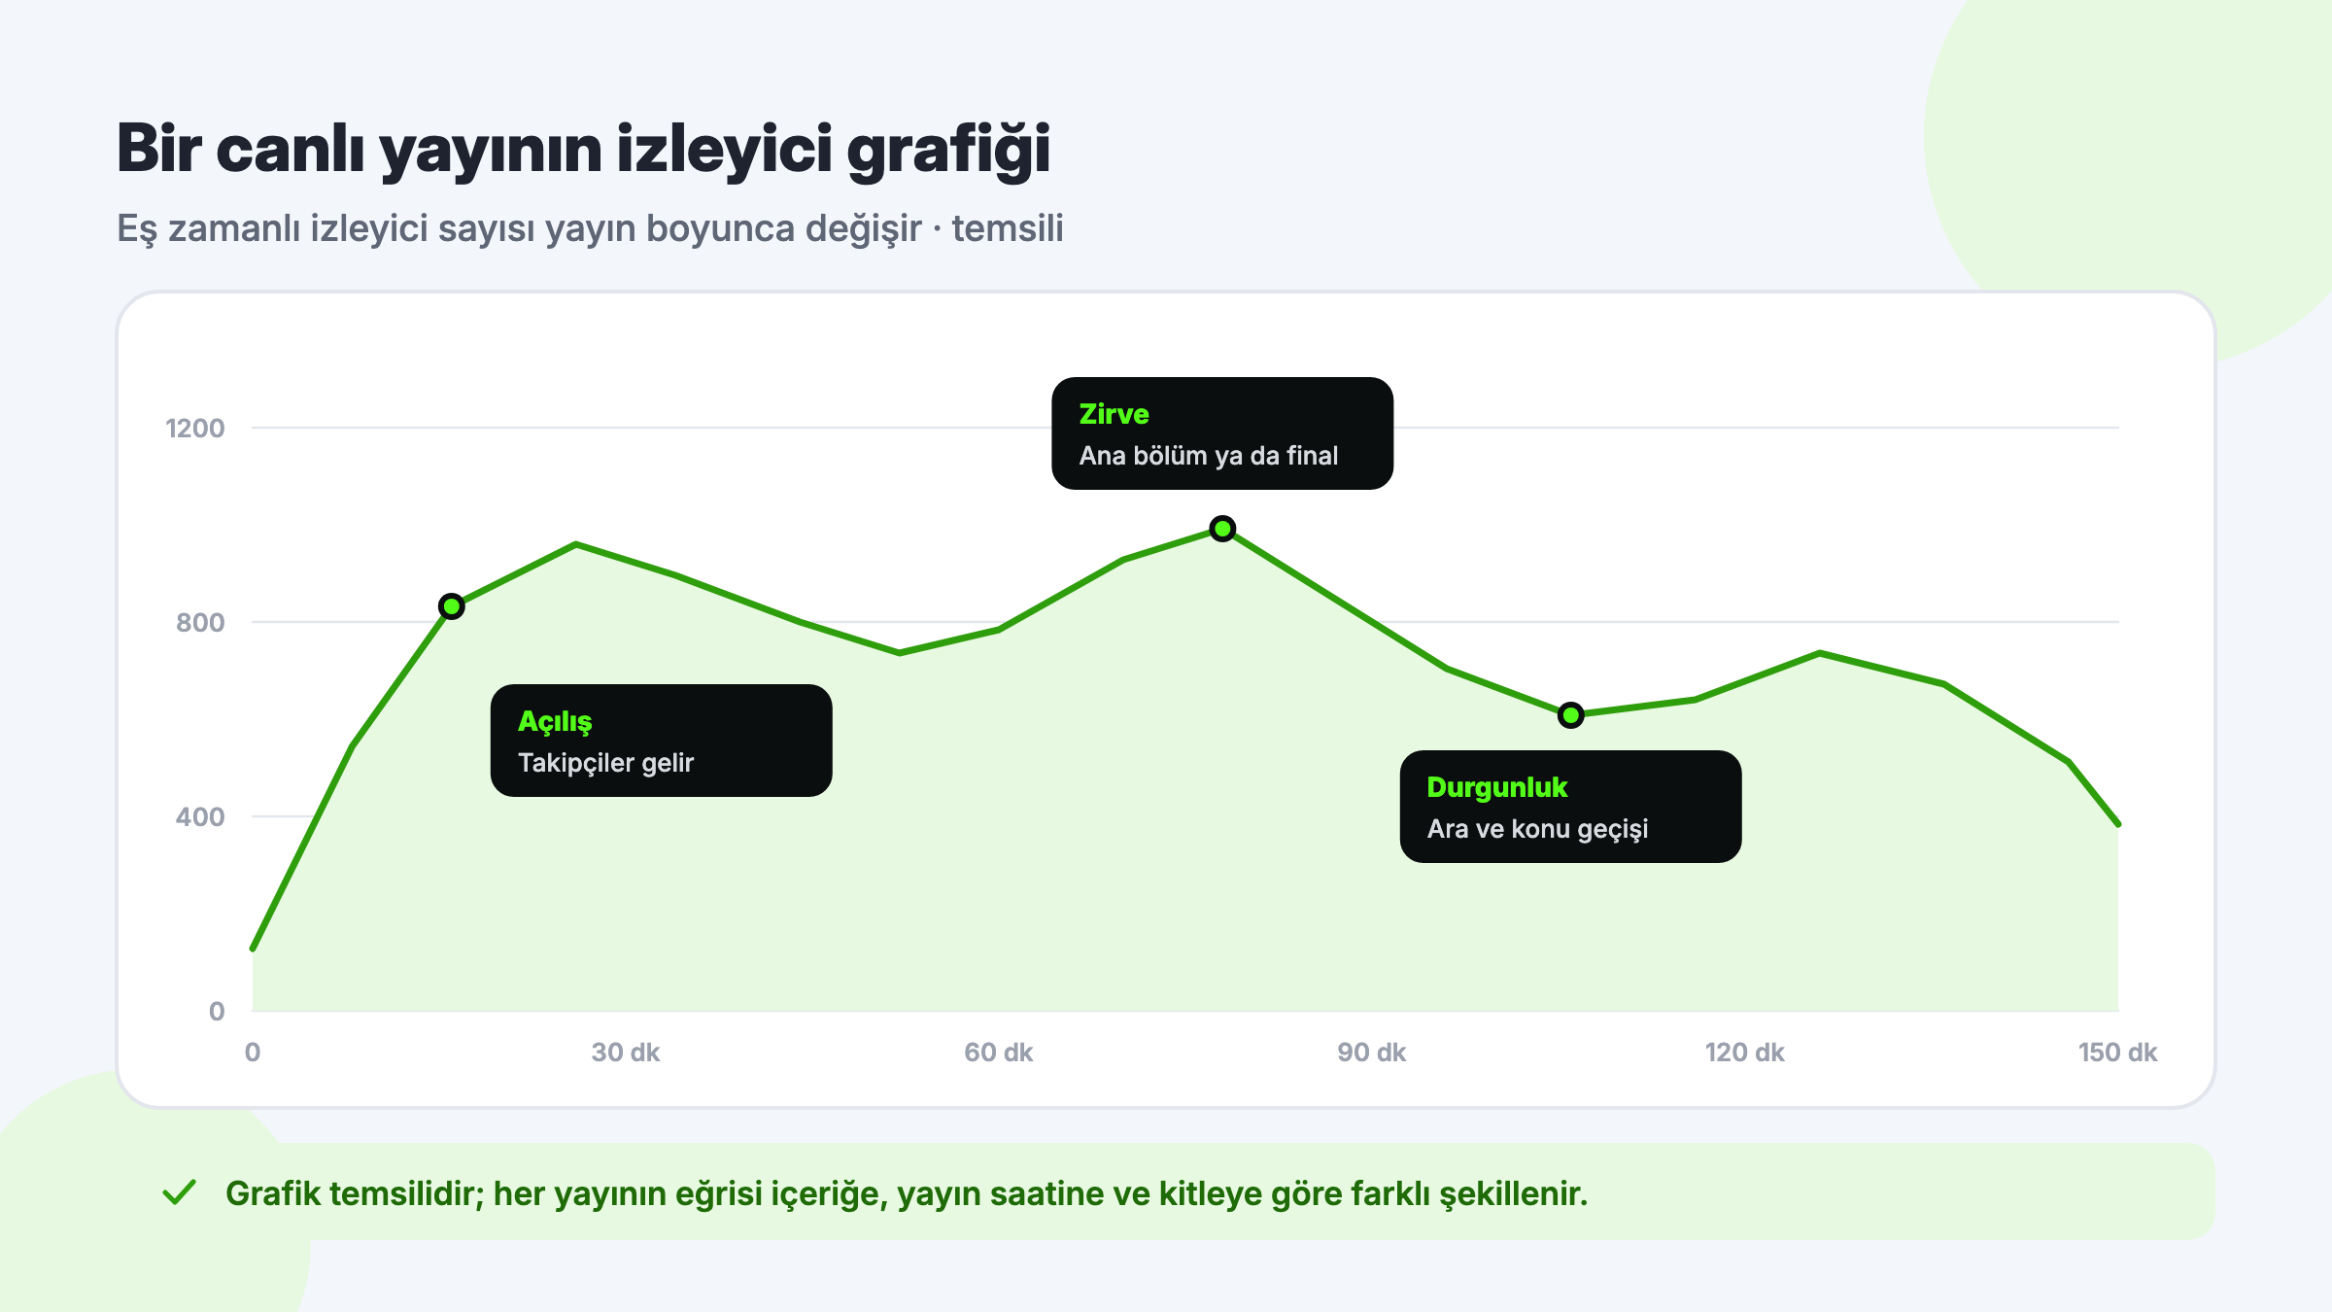Click the green checkmark icon in the note
The image size is (2332, 1312).
(180, 1192)
